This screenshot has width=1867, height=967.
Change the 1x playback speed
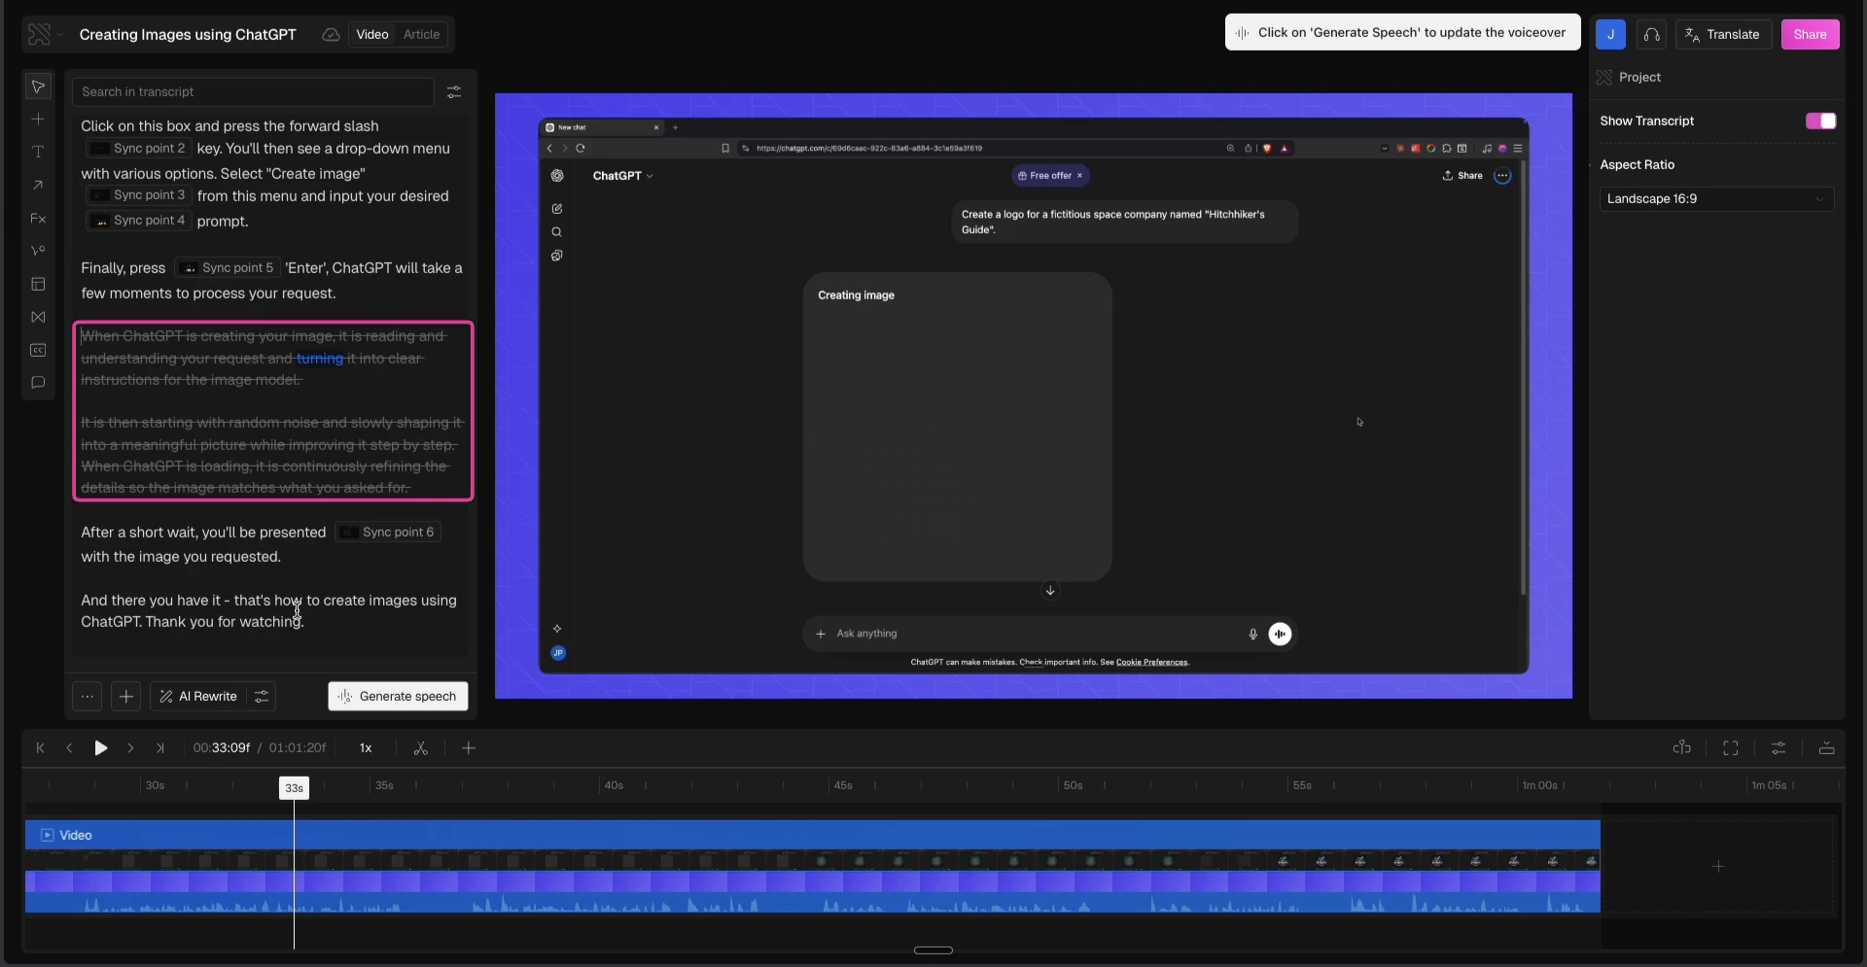(x=366, y=748)
